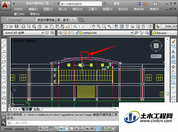Select the Circle draw tool
178x132 pixels.
4,72
